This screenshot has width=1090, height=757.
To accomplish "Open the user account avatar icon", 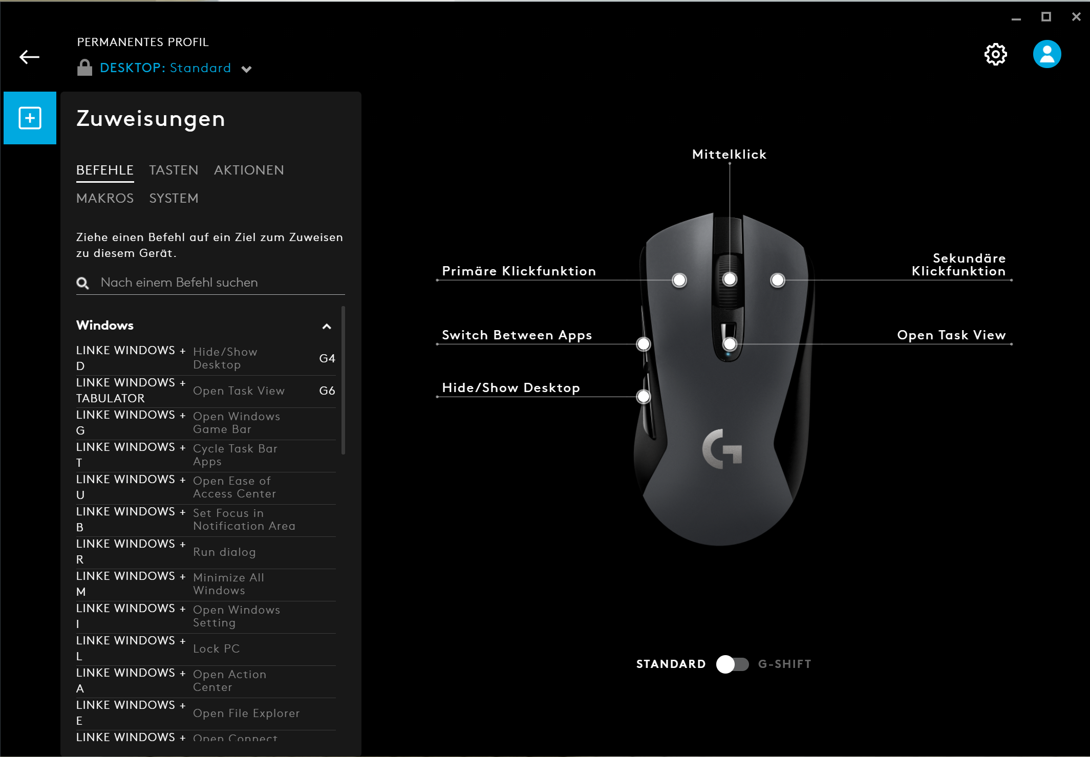I will [1046, 54].
